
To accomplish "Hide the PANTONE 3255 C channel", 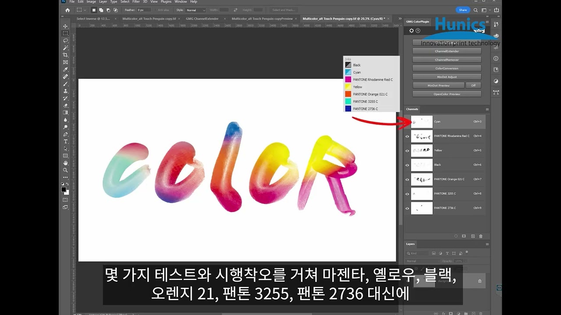I will [407, 194].
